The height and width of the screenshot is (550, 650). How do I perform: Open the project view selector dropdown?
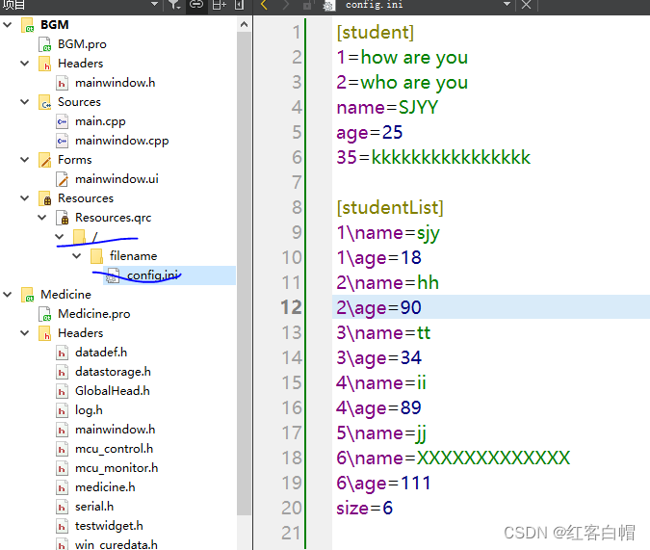point(153,6)
